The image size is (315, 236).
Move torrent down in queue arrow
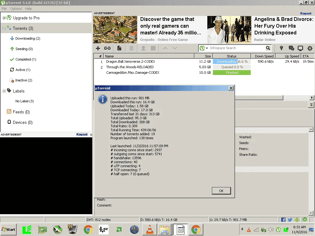pos(175,48)
